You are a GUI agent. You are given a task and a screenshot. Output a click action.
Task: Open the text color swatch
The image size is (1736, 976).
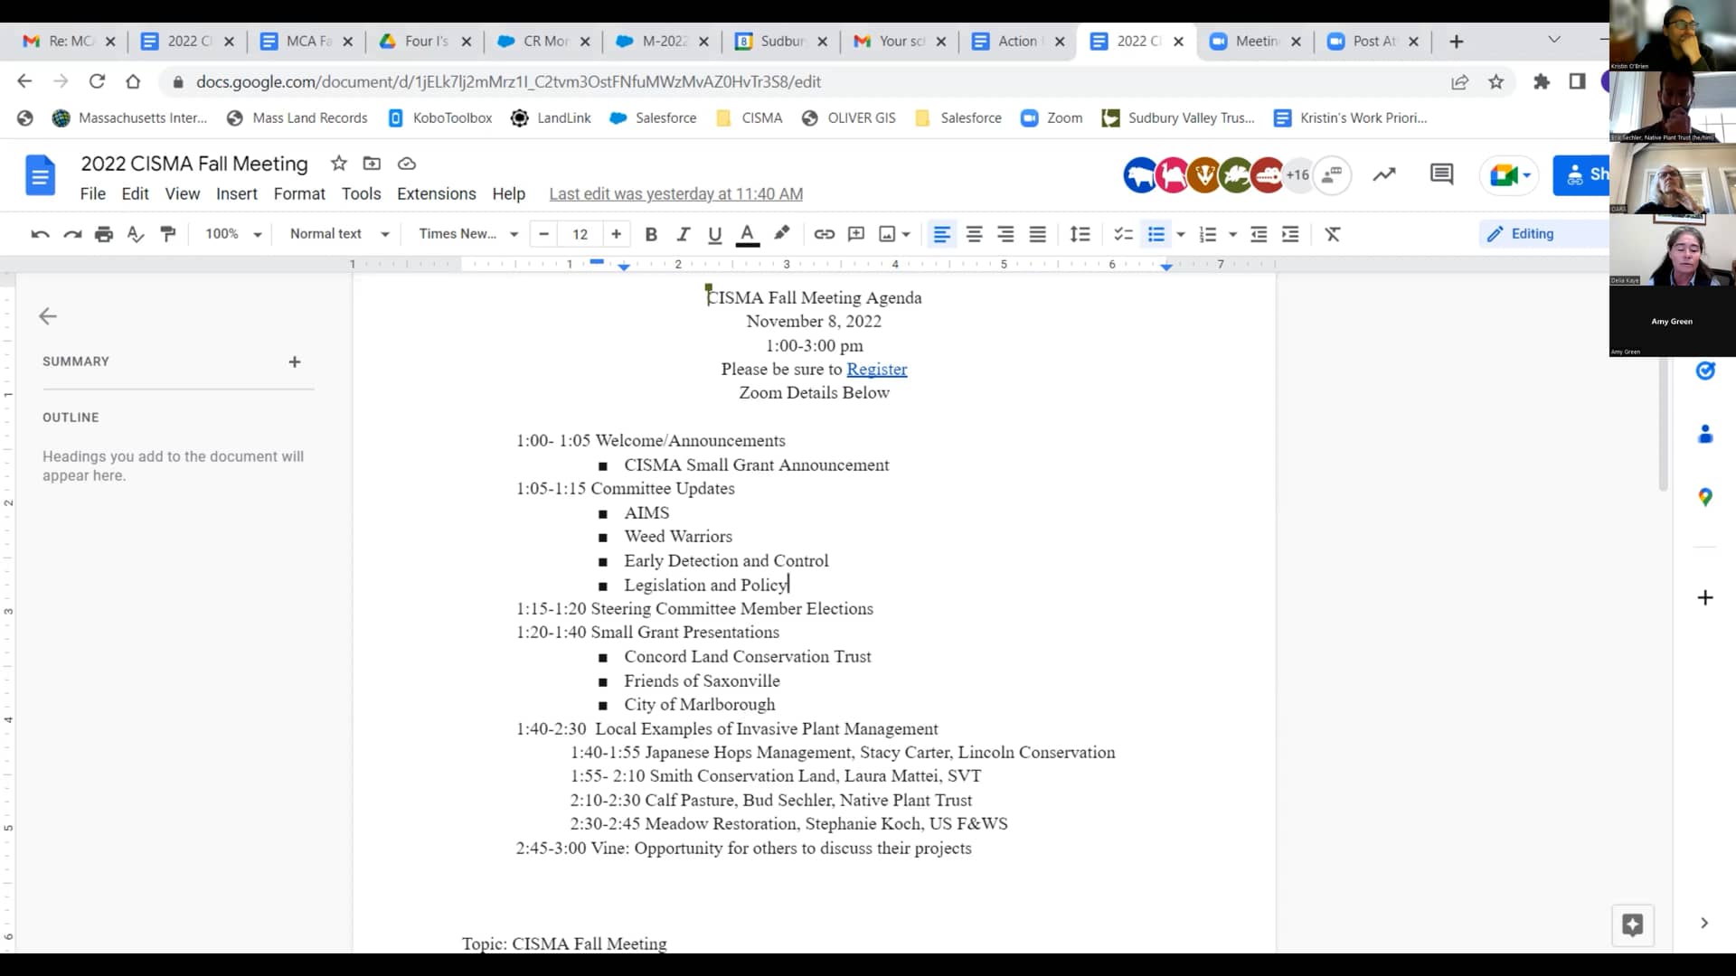747,234
